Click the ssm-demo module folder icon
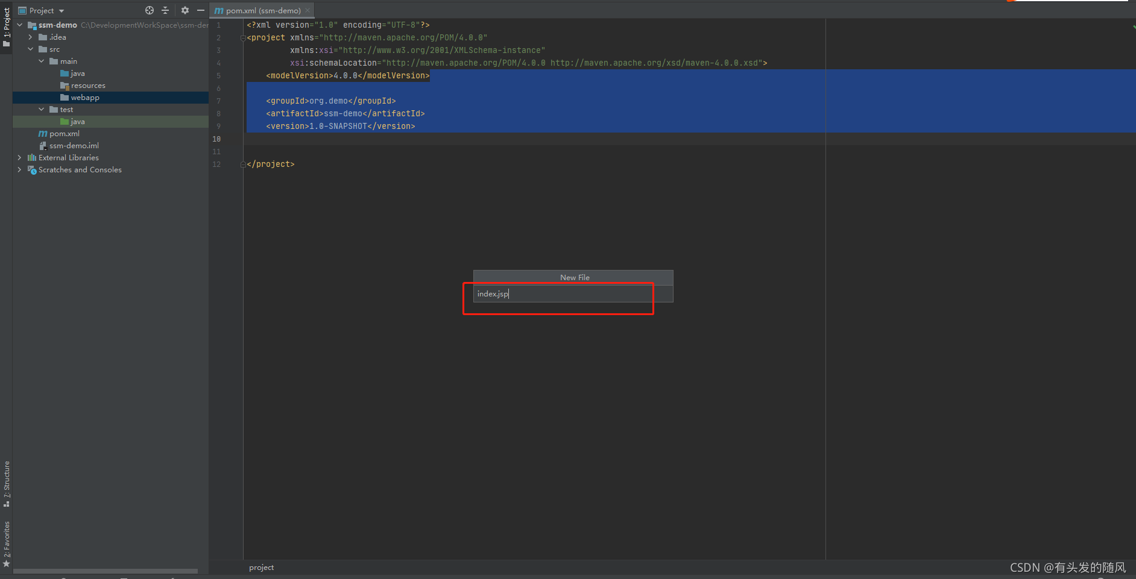This screenshot has height=579, width=1136. [x=32, y=25]
